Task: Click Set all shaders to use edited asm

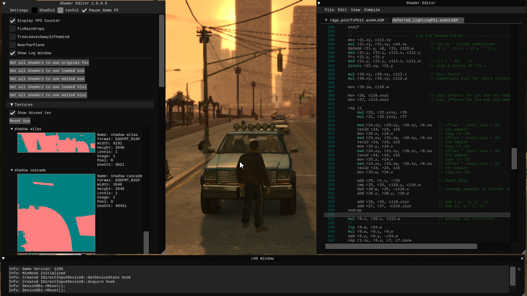Action: point(47,79)
